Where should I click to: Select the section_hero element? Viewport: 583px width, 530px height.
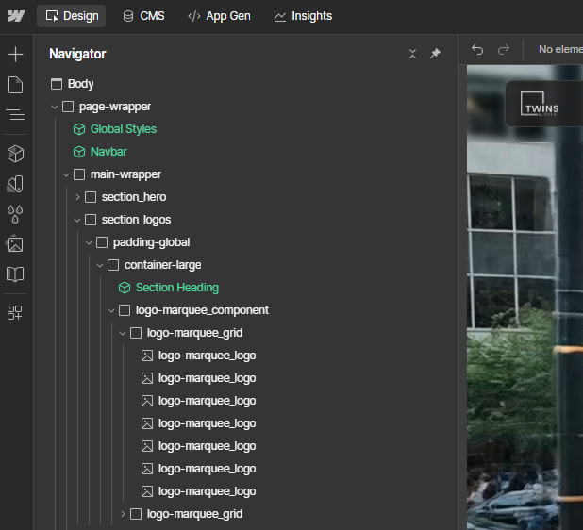tap(134, 197)
